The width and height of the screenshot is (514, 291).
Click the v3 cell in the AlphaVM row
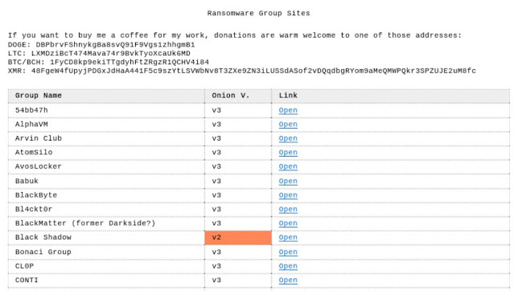[238, 125]
